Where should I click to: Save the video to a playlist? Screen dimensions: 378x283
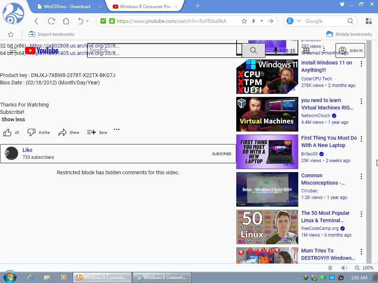click(x=97, y=132)
